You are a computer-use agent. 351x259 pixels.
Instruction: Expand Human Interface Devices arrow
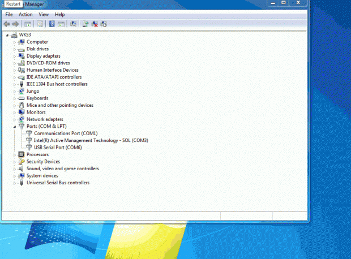coord(15,71)
